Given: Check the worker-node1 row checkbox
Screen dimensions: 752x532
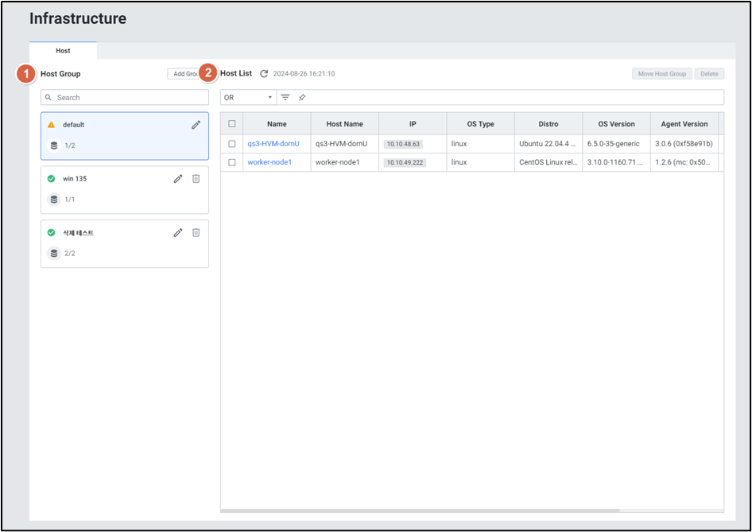Looking at the screenshot, I should (x=232, y=162).
